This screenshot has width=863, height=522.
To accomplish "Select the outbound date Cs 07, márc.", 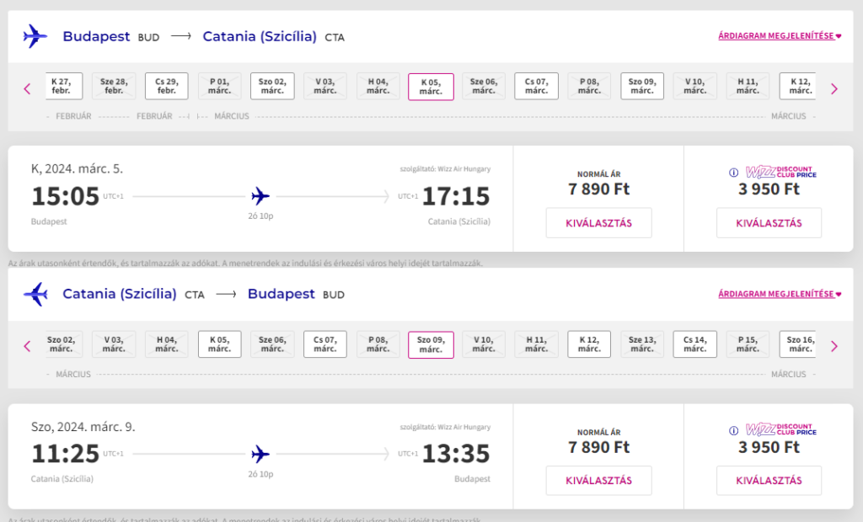I will tap(537, 87).
